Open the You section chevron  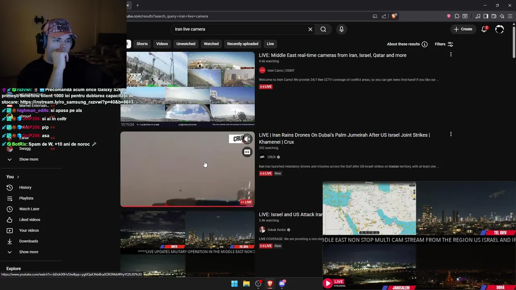click(x=18, y=177)
